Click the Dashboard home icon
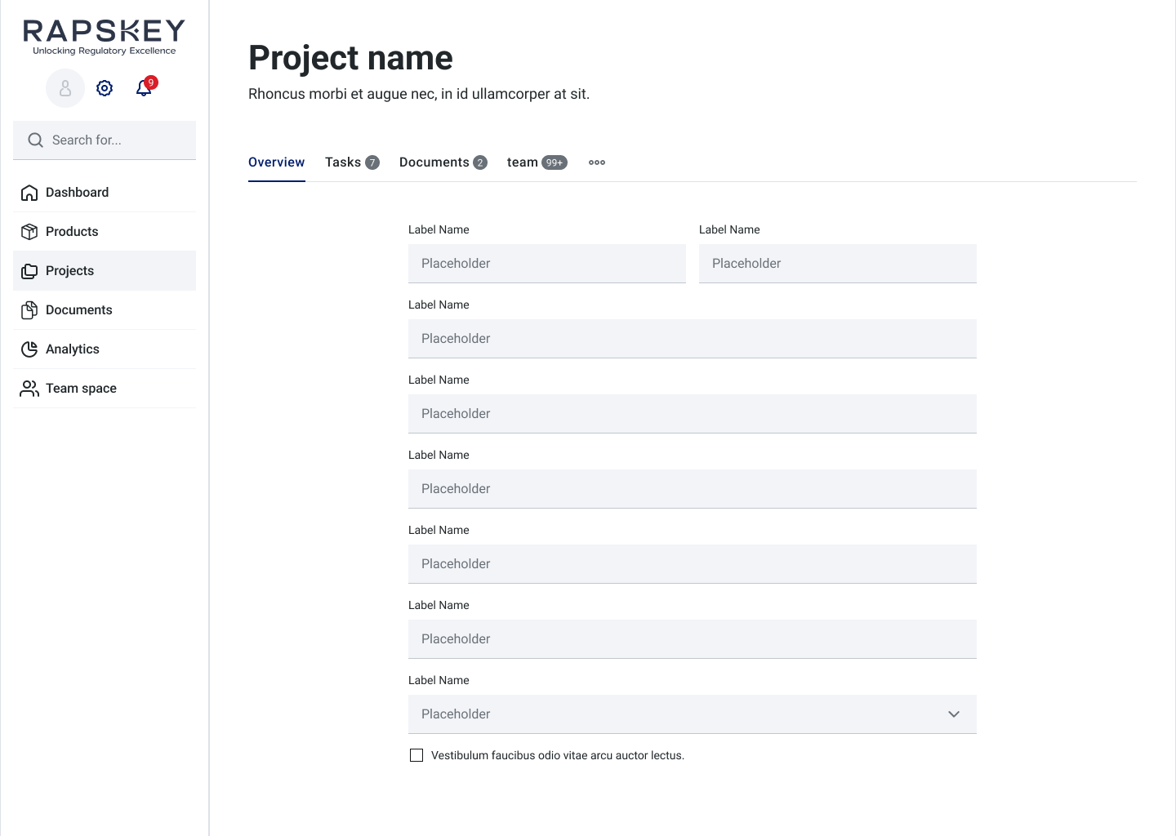1176x836 pixels. (x=29, y=193)
